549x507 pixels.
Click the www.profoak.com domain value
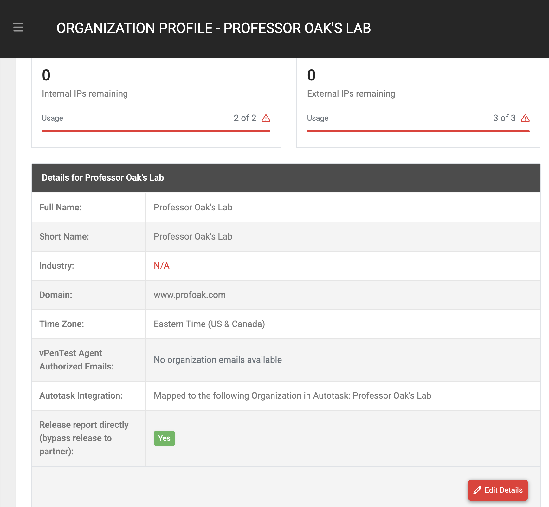click(190, 295)
